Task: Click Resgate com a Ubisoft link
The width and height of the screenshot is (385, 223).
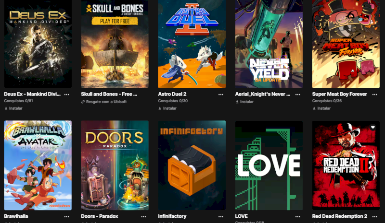Action: click(x=104, y=102)
